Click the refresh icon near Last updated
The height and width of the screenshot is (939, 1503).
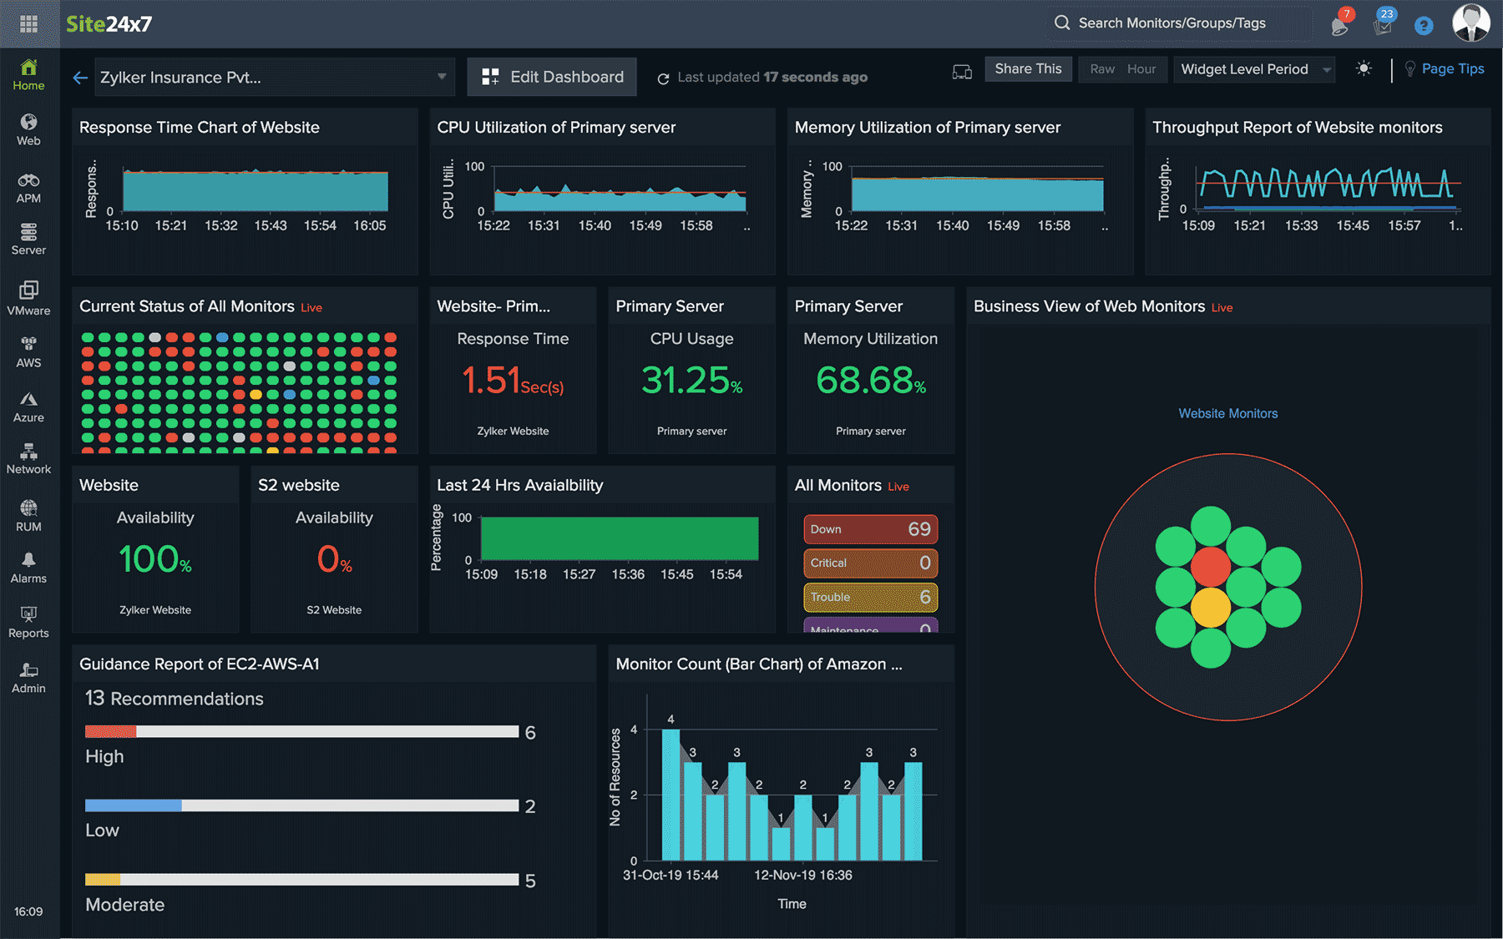(663, 78)
